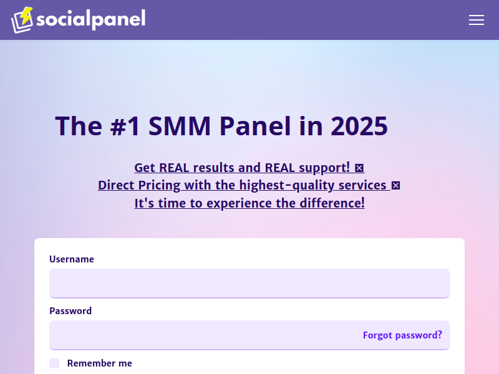This screenshot has width=499, height=374.
Task: Click the "Remember me" label text
Action: (100, 363)
